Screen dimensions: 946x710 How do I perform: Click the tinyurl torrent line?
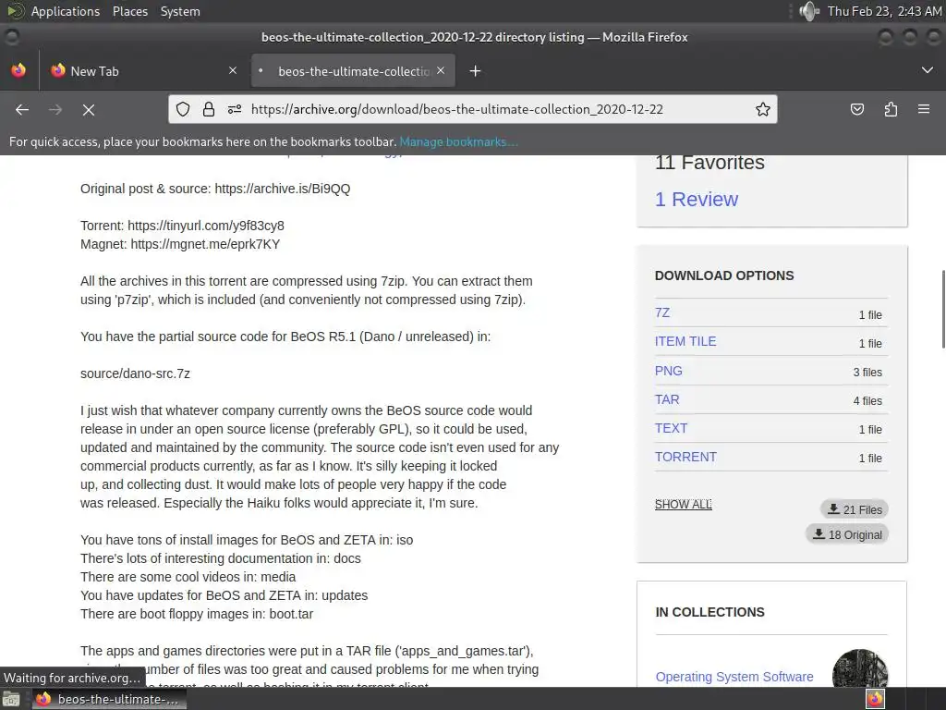(182, 226)
